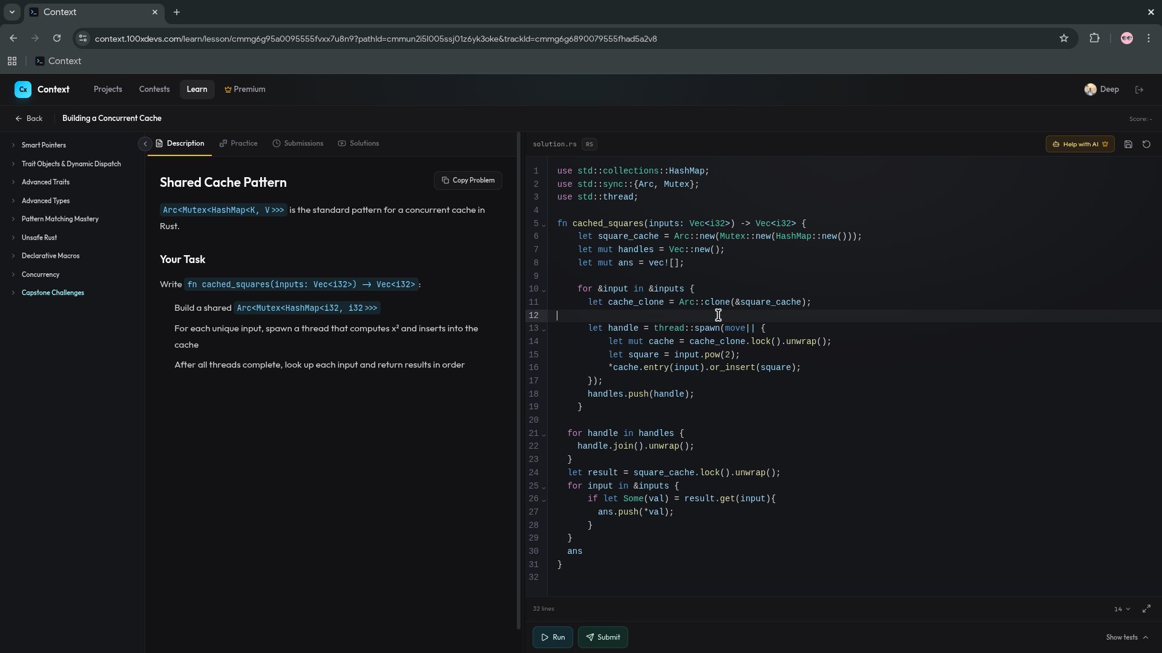Expand the Concurrency section
This screenshot has width=1162, height=653.
coord(41,275)
